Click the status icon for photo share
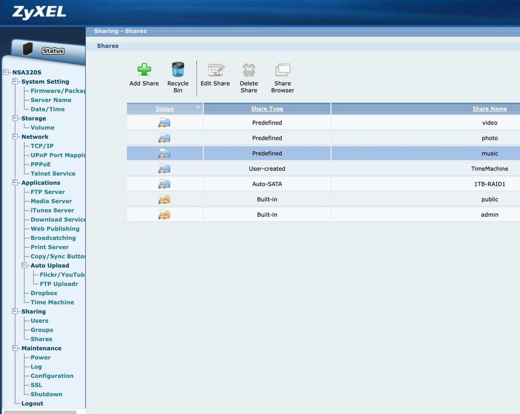The height and width of the screenshot is (414, 520). (x=164, y=138)
